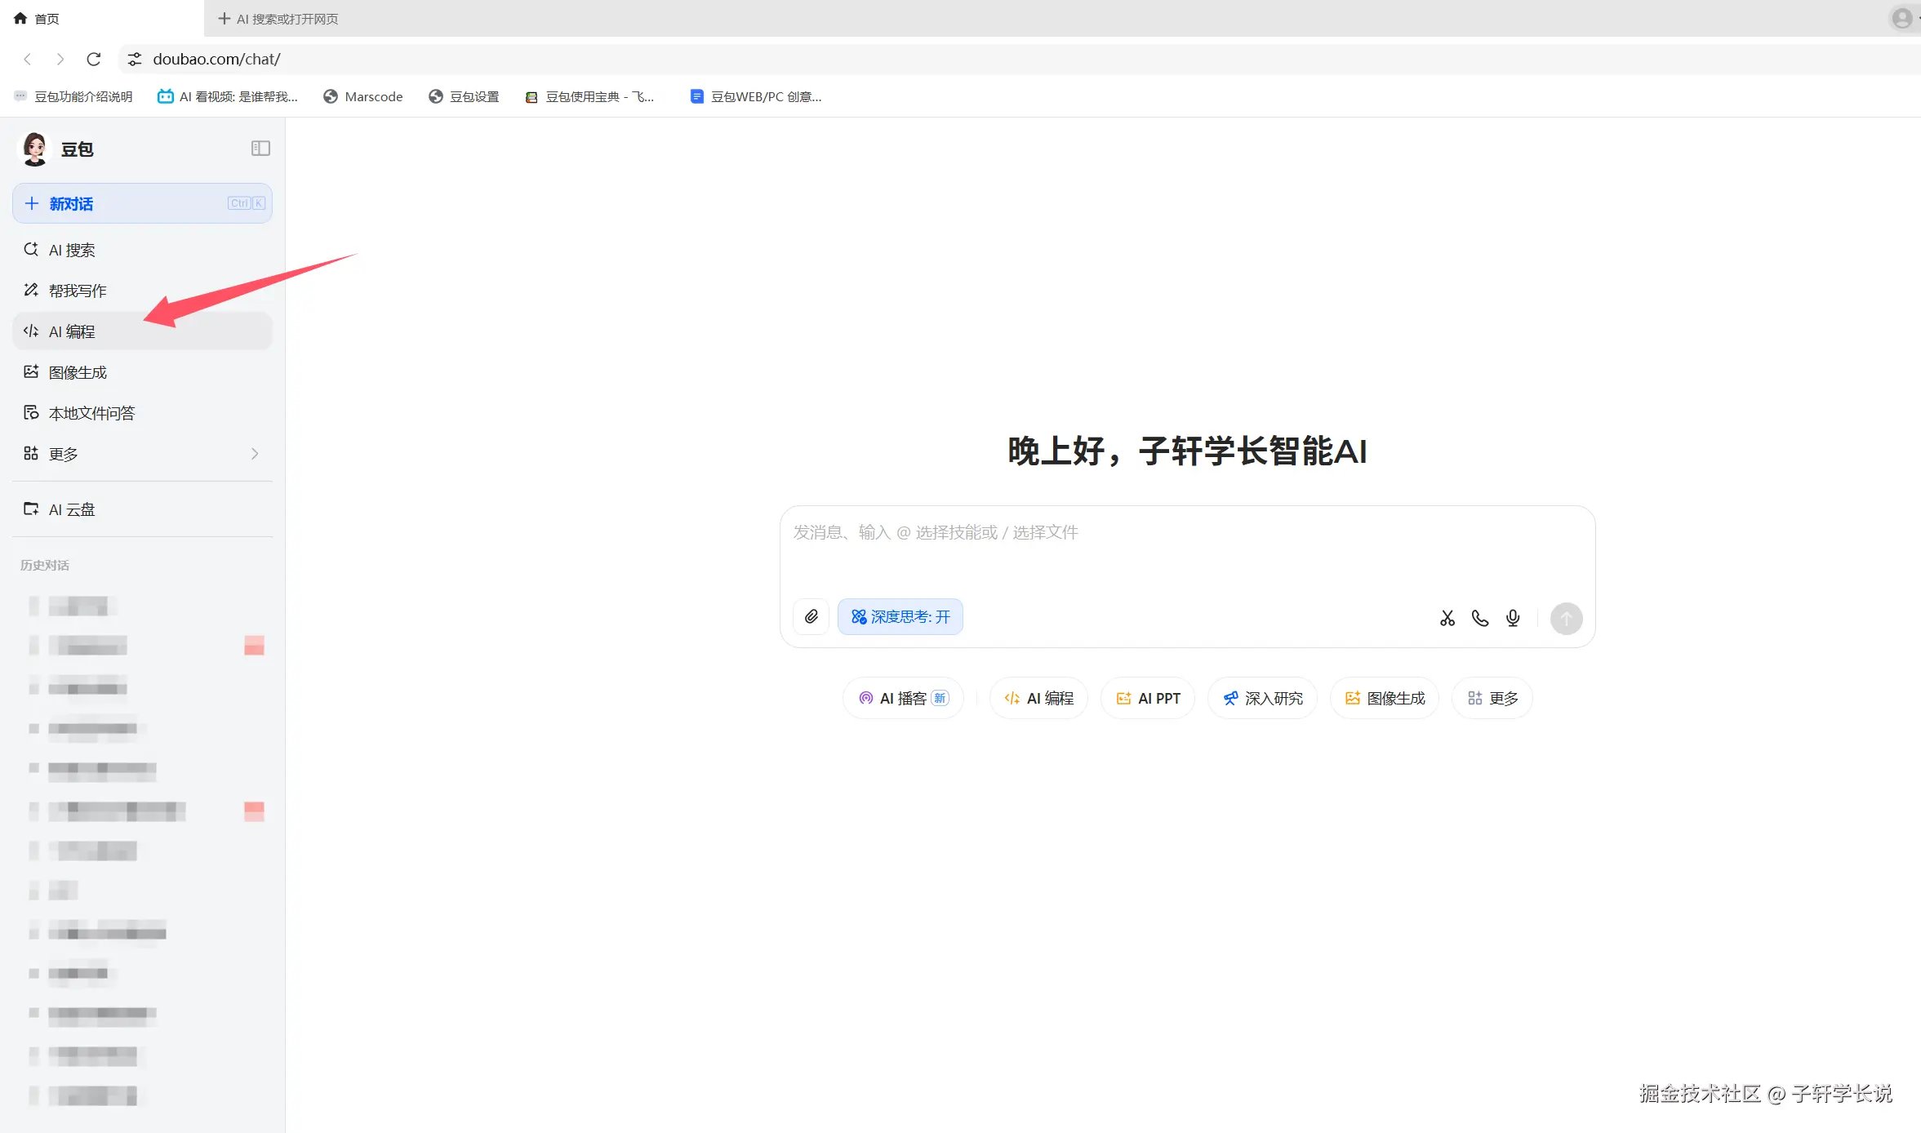Screen dimensions: 1921x1133
Task: Open the 更多 chip below input box
Action: pos(1492,698)
